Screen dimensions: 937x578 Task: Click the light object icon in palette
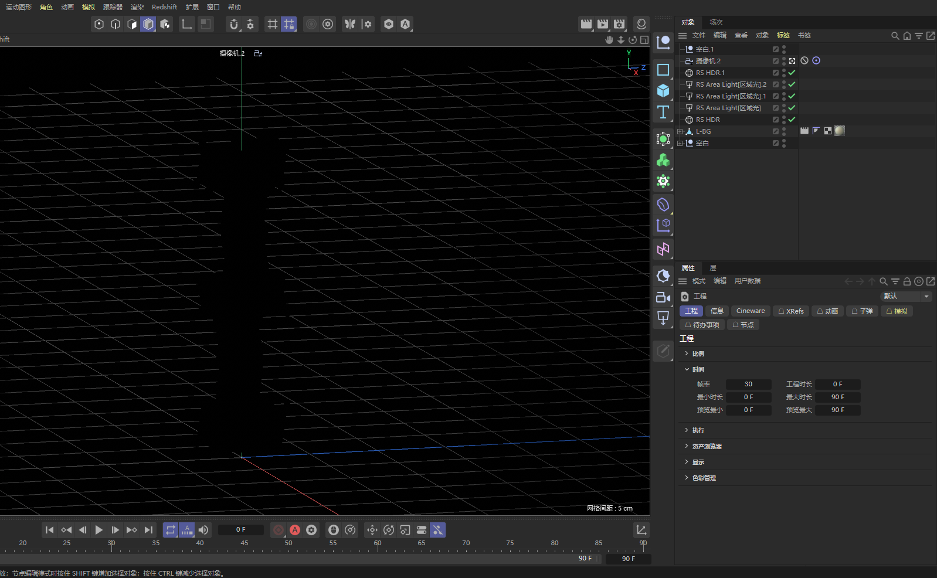coord(663,318)
